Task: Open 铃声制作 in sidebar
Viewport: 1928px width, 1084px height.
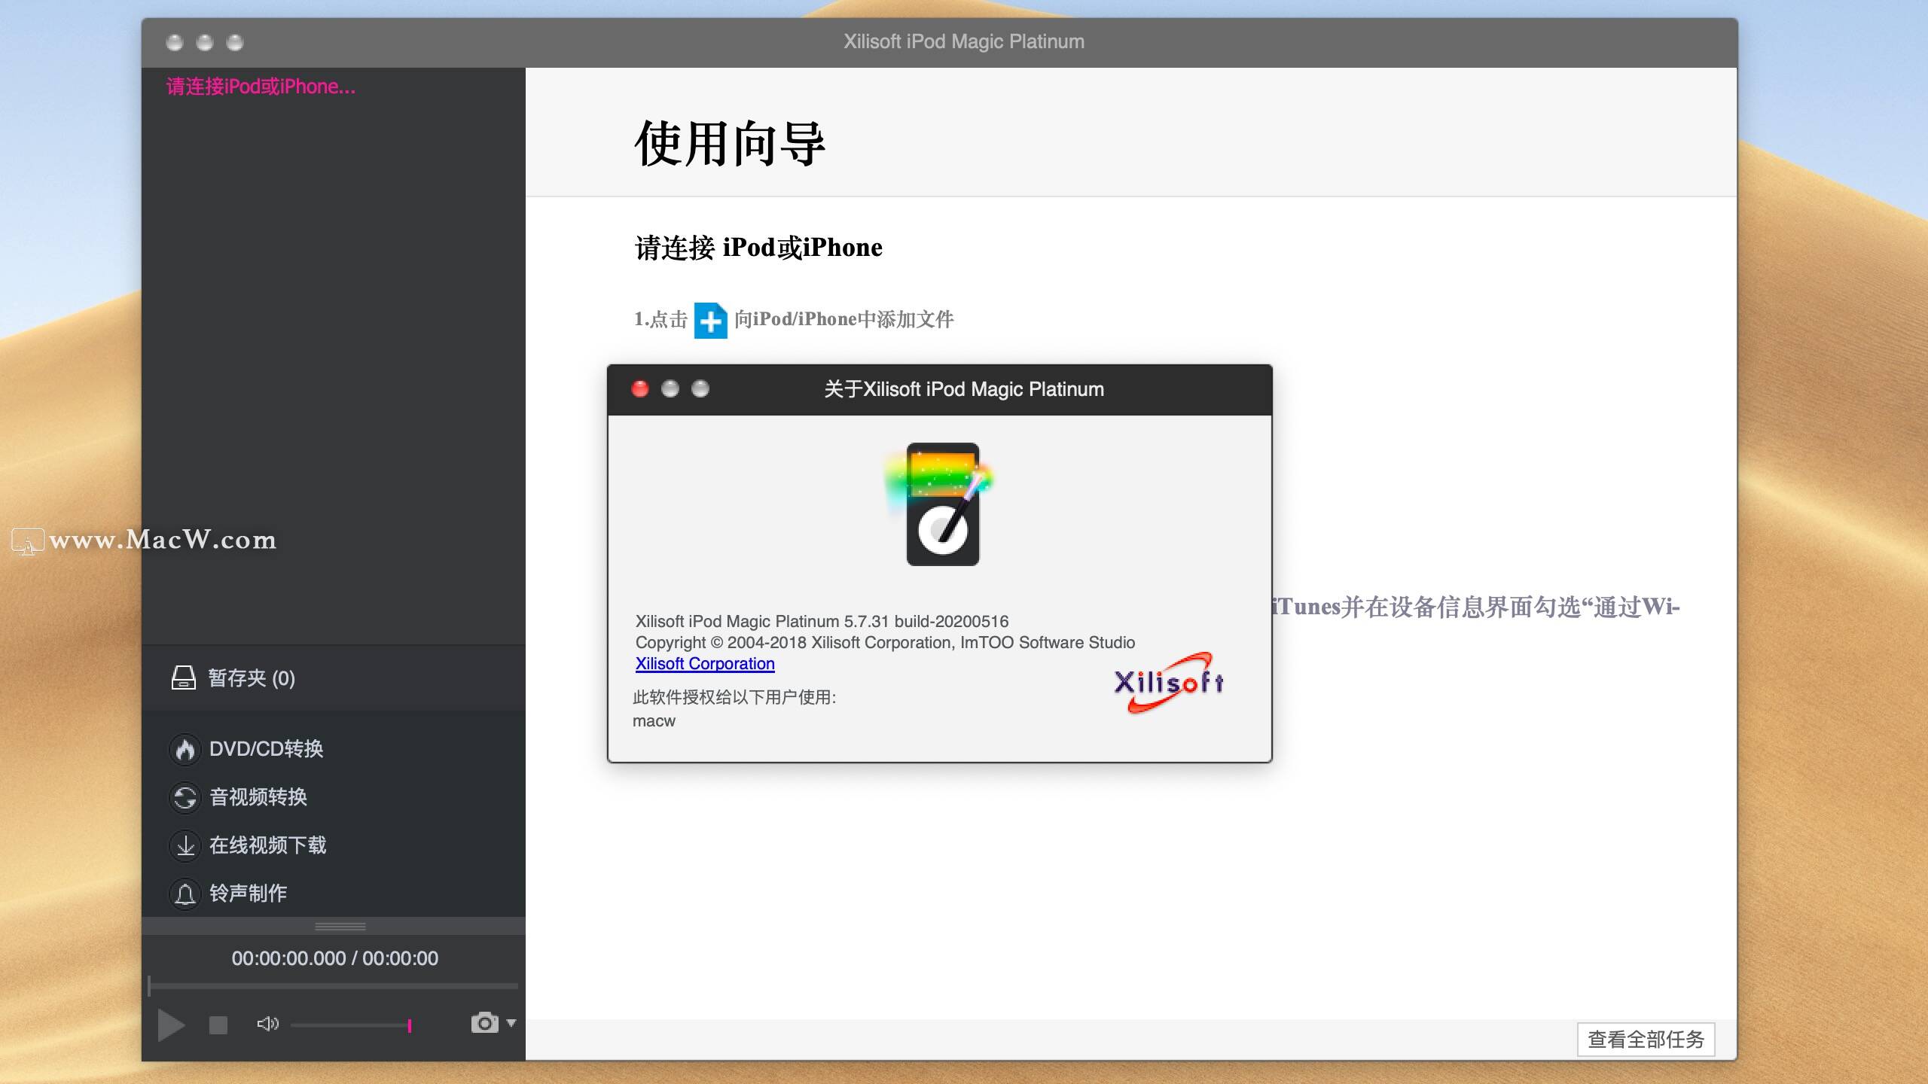Action: click(x=249, y=894)
